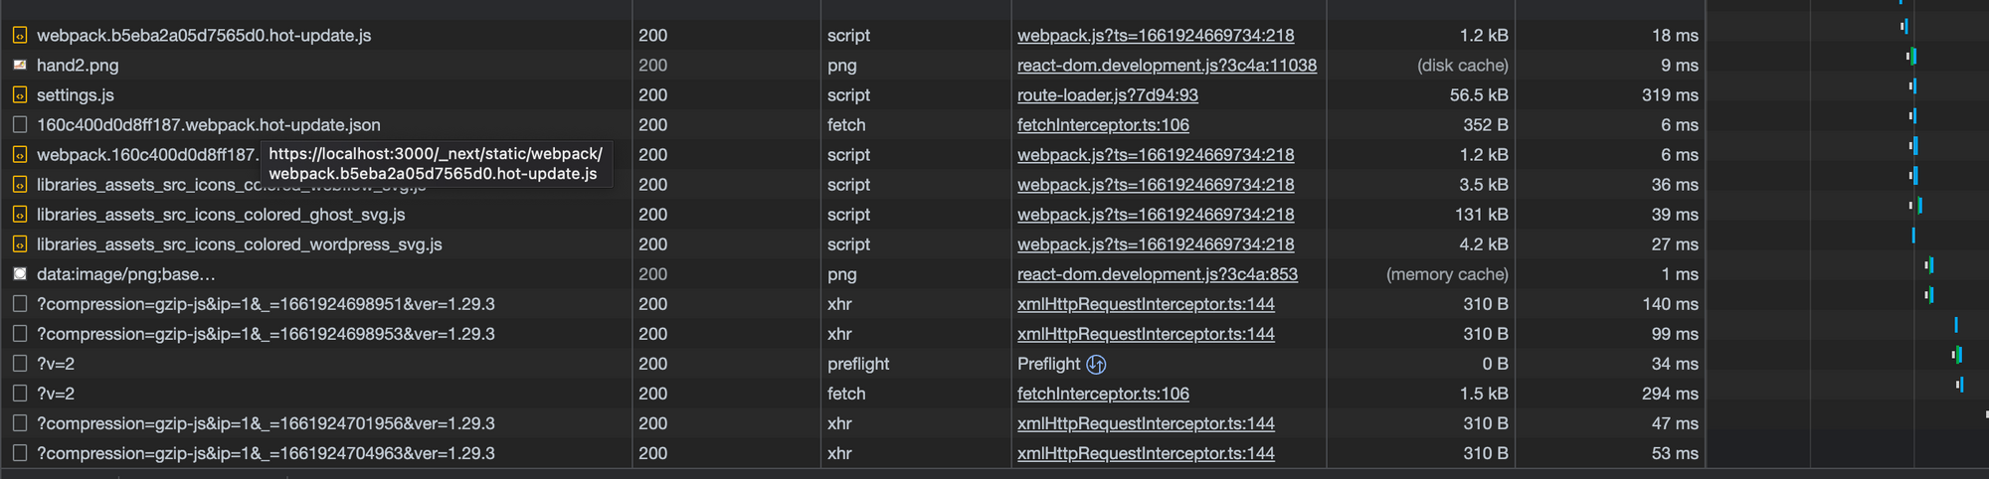The height and width of the screenshot is (479, 1989).
Task: Click script icon of the colored_ghost_svg.js row
Action: pos(19,215)
